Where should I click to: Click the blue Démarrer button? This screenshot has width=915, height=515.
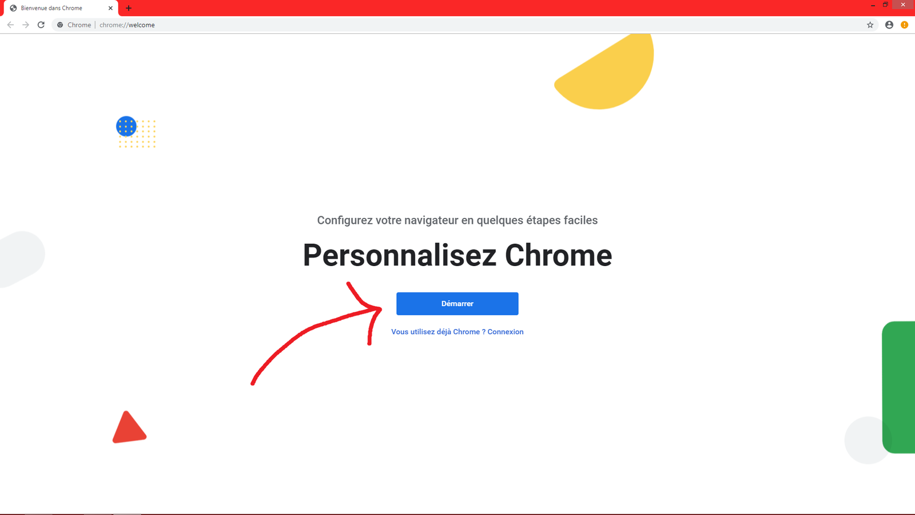(x=457, y=304)
